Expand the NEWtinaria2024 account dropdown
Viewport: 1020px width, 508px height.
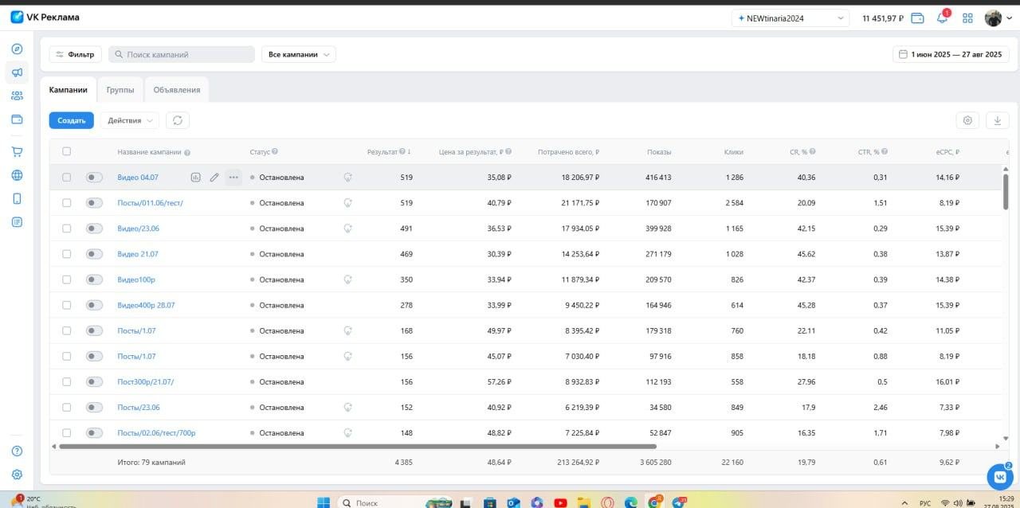click(790, 18)
